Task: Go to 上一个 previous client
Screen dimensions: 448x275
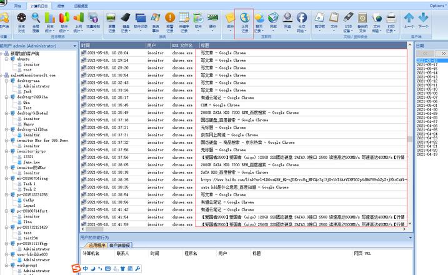Action: coord(409,21)
